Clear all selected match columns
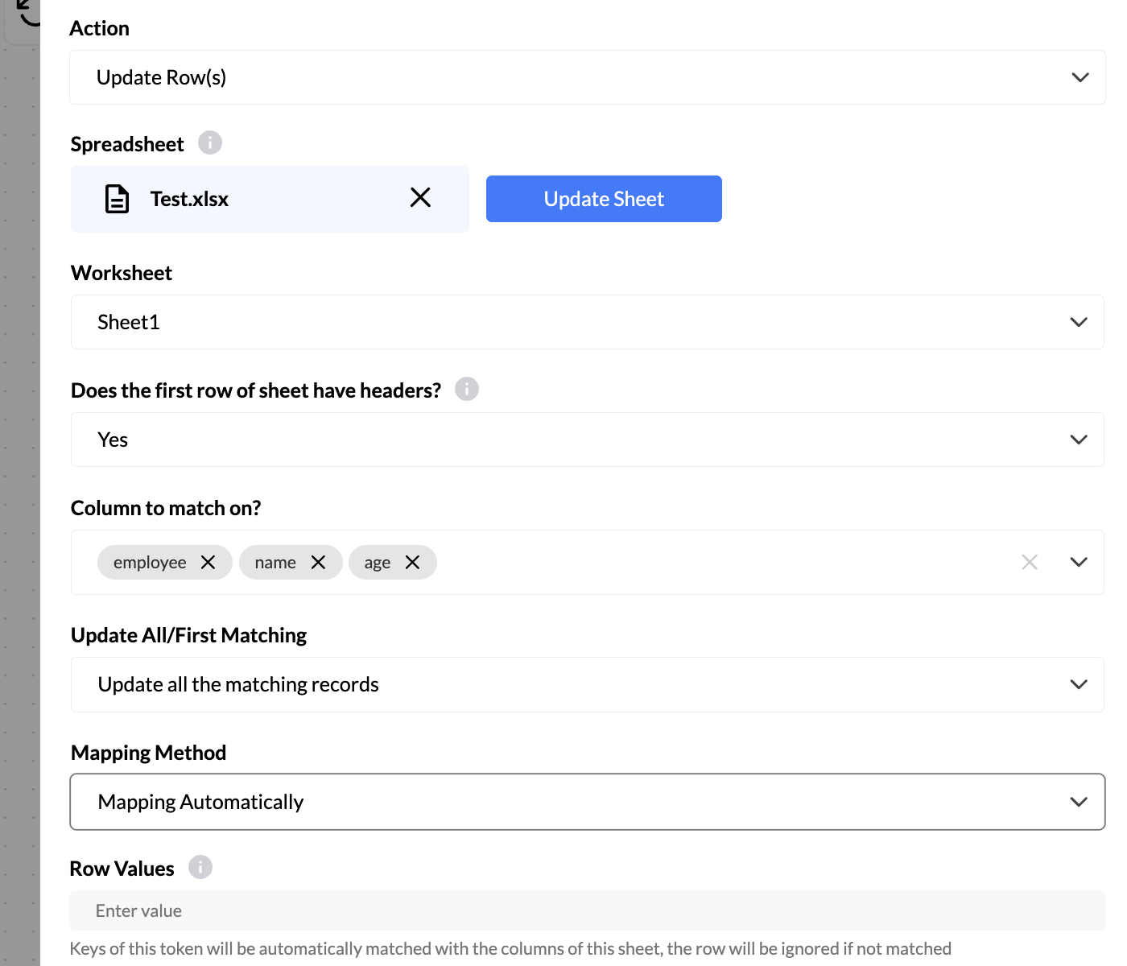Screen dimensions: 1127x966 point(1030,562)
